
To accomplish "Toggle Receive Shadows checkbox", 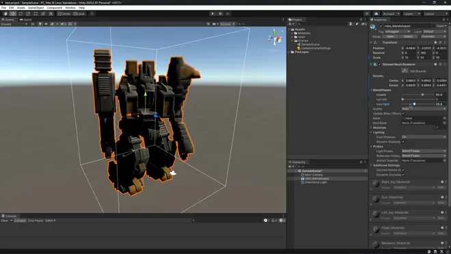I will pos(403,141).
